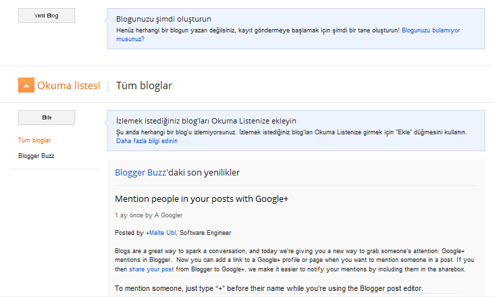Click the 'A Googler' author name

tap(168, 215)
